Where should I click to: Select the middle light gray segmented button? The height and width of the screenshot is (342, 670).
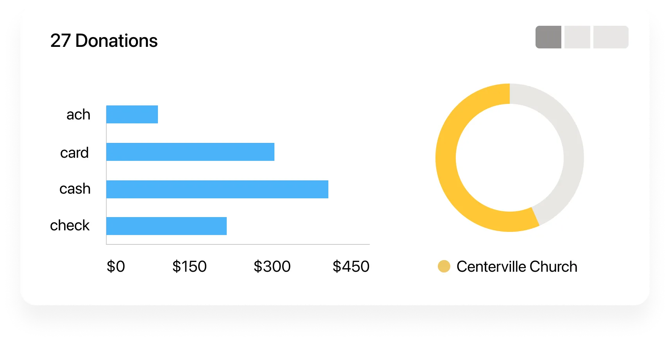[577, 37]
